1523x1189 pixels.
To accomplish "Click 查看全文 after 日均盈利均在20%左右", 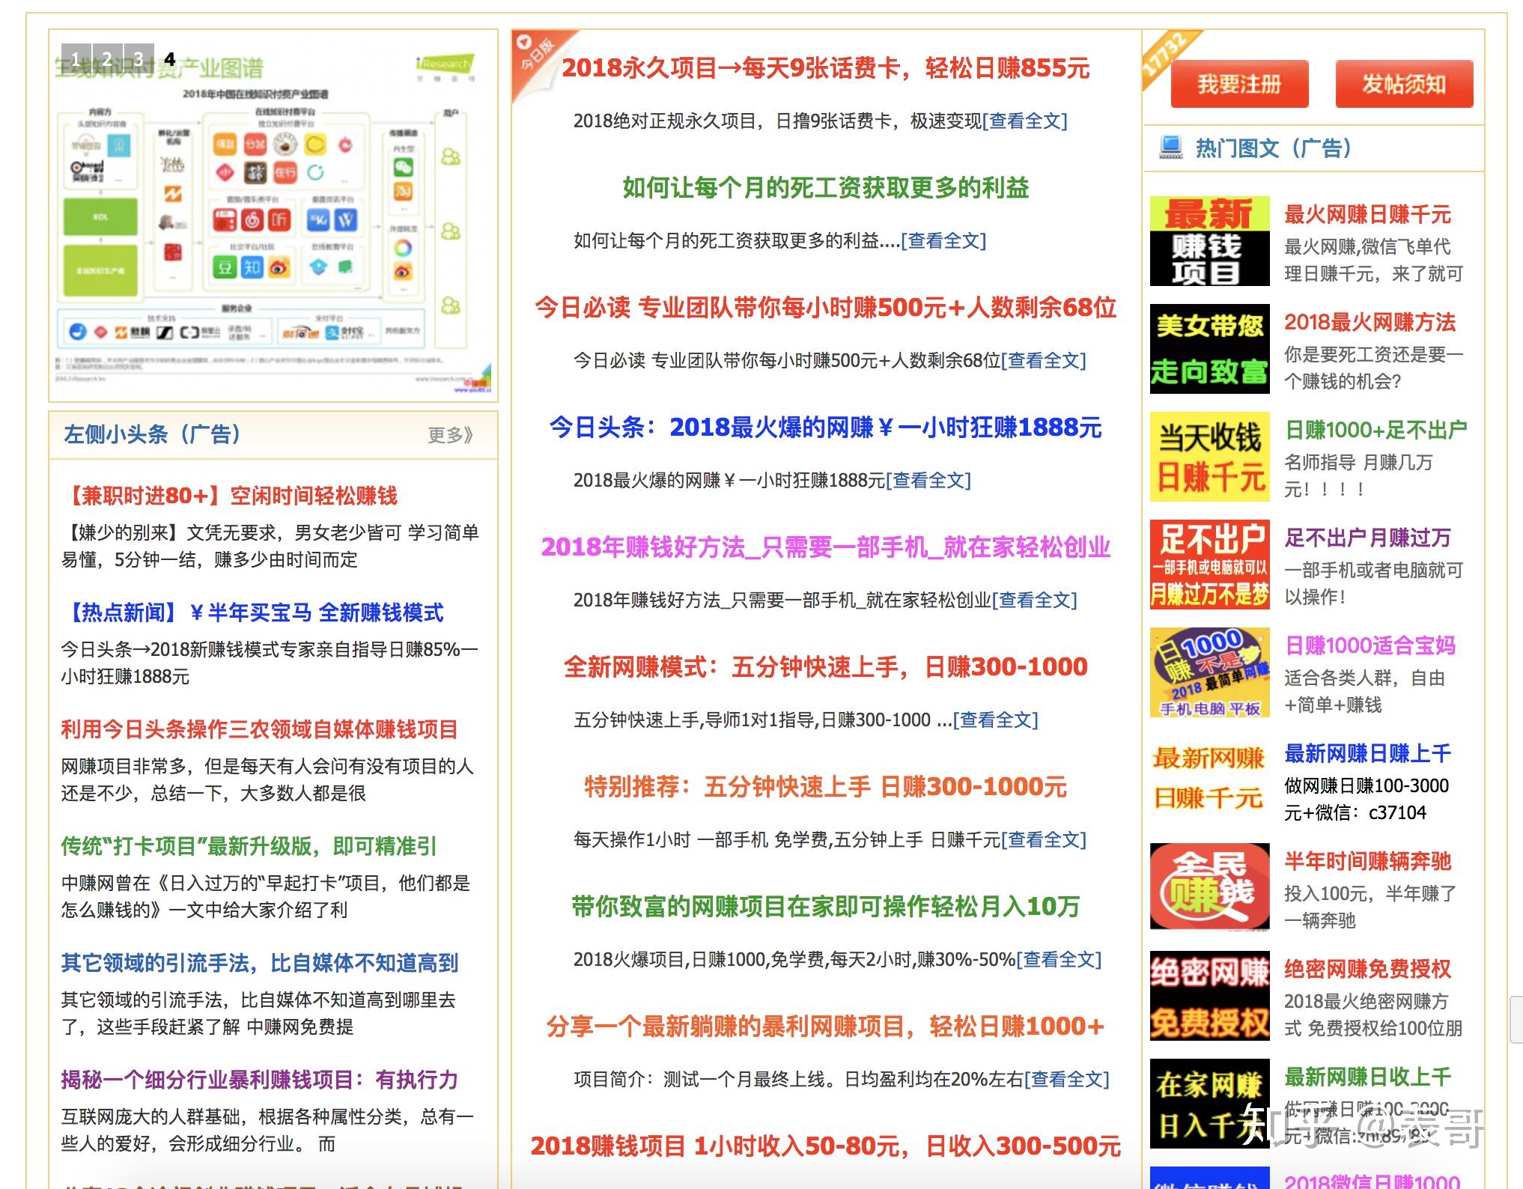I will point(1067,1080).
